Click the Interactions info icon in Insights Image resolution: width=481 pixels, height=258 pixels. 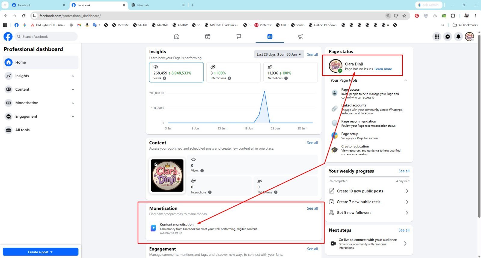(229, 78)
